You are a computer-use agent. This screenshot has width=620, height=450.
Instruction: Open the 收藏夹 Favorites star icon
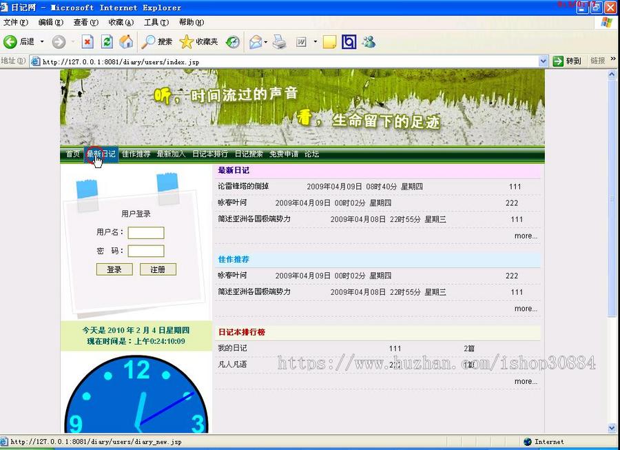click(186, 43)
